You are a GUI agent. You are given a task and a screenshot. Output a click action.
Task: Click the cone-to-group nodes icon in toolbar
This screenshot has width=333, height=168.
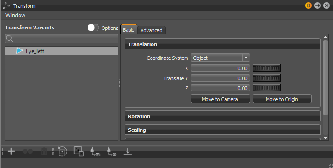[x=95, y=152]
